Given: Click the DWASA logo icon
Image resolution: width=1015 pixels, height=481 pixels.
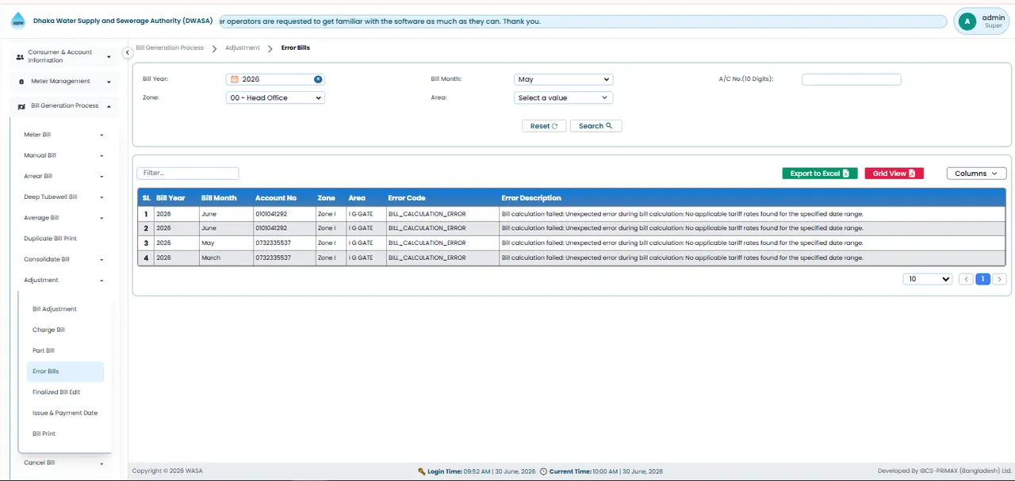Looking at the screenshot, I should pyautogui.click(x=17, y=21).
